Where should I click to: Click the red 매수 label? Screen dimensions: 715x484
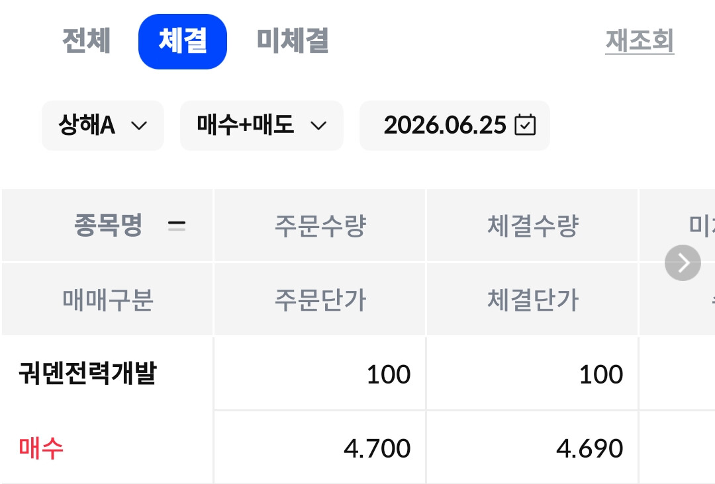(41, 448)
